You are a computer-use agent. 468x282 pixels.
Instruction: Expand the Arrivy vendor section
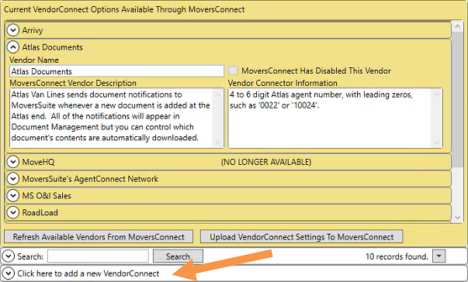pos(13,30)
